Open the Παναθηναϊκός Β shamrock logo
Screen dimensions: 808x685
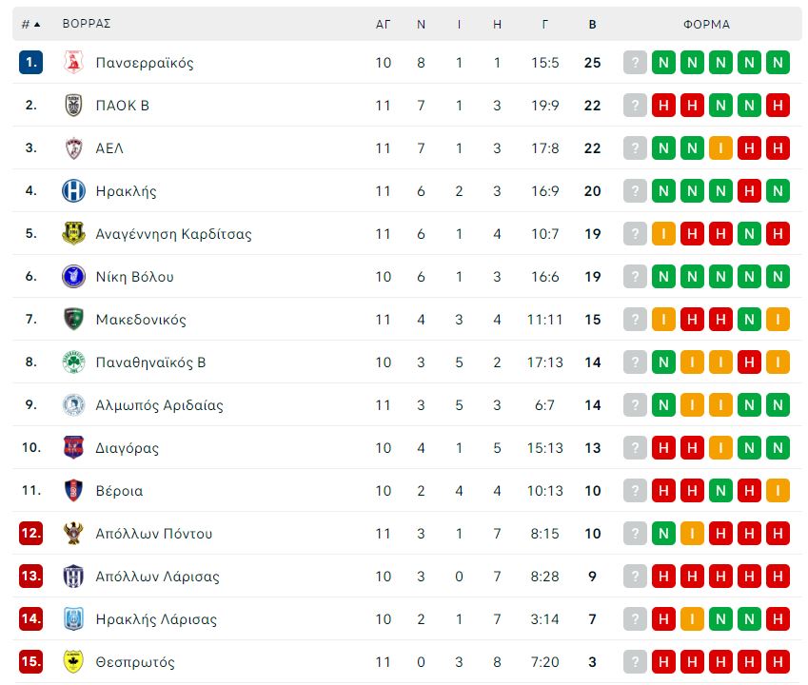pos(73,362)
